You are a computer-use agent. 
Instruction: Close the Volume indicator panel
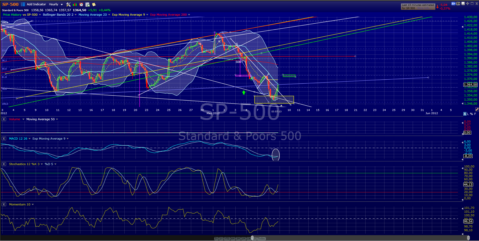(4, 119)
